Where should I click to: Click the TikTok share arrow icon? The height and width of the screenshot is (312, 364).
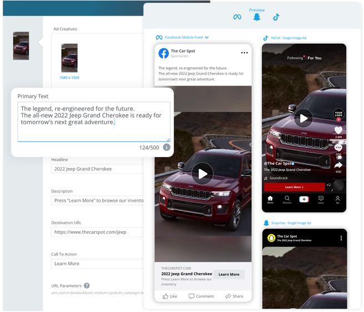pyautogui.click(x=338, y=165)
